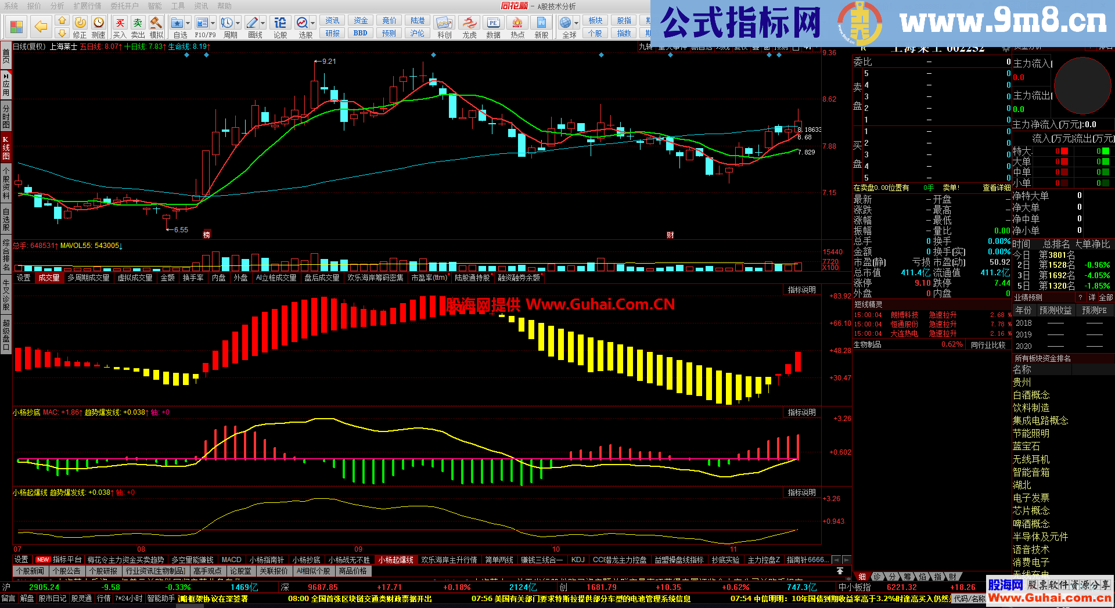Expand the 自选 dropdown arrow
The width and height of the screenshot is (1115, 608).
coord(188,23)
